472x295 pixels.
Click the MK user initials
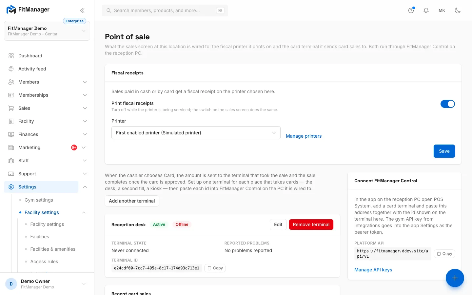pos(442,10)
